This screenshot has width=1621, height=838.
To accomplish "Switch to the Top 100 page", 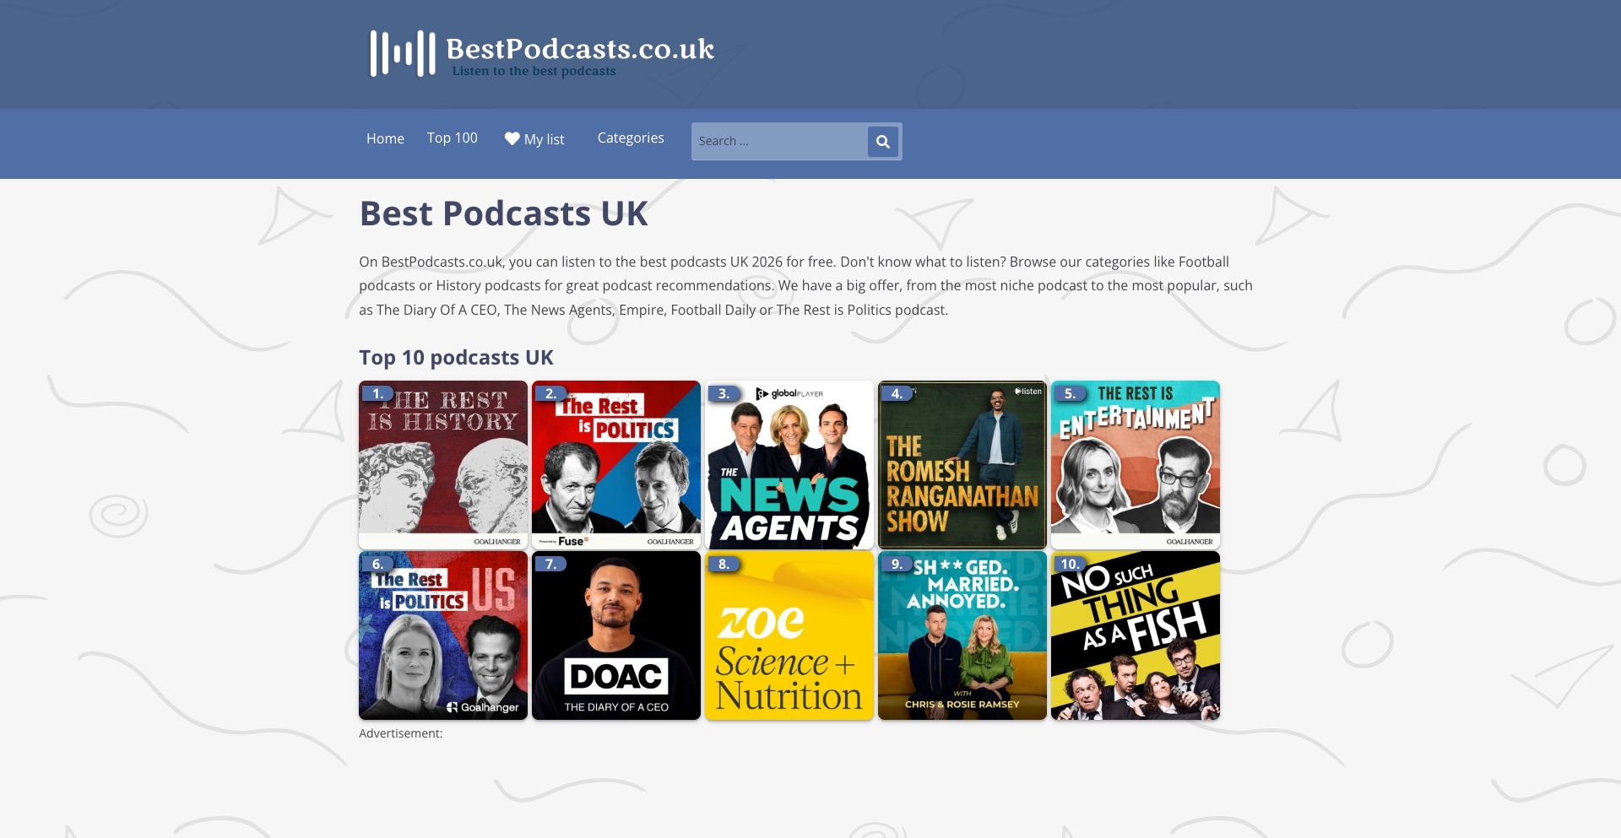I will [453, 138].
